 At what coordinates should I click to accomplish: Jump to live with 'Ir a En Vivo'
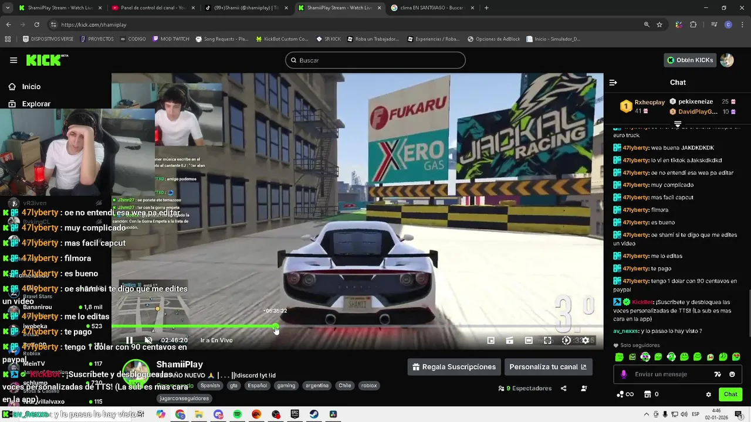coord(216,340)
